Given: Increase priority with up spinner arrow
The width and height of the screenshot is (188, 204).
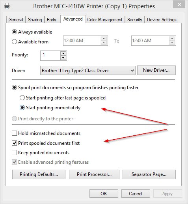Looking at the screenshot, I should 63,53.
